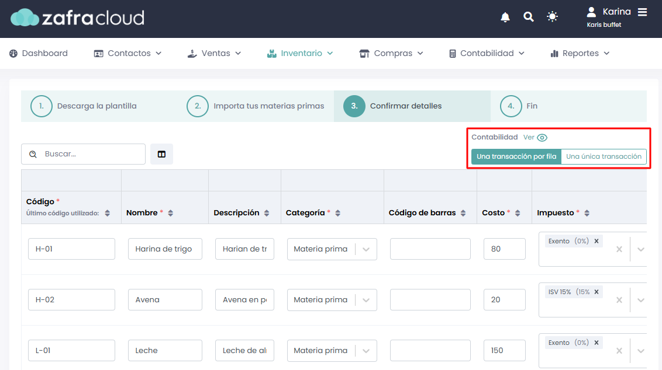Sort table by Código arrows icon

pos(108,213)
